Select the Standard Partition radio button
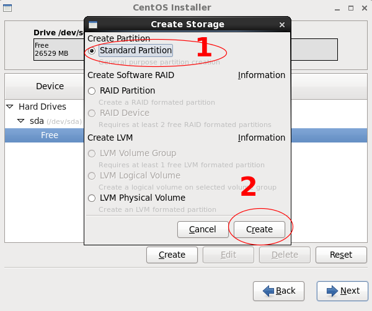372x311 pixels. pos(92,50)
